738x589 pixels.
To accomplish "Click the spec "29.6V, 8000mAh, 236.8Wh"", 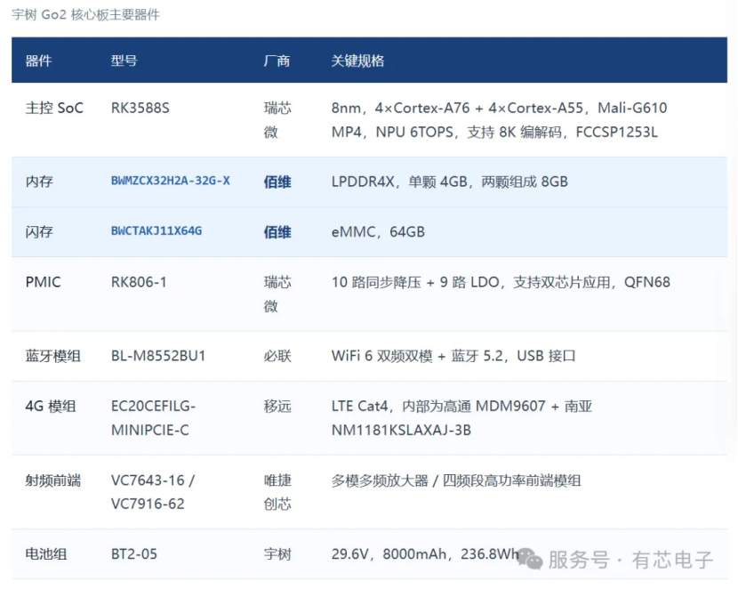I will coord(425,554).
